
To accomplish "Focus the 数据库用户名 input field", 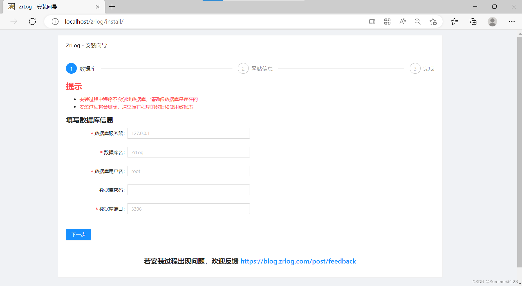I will (x=189, y=171).
